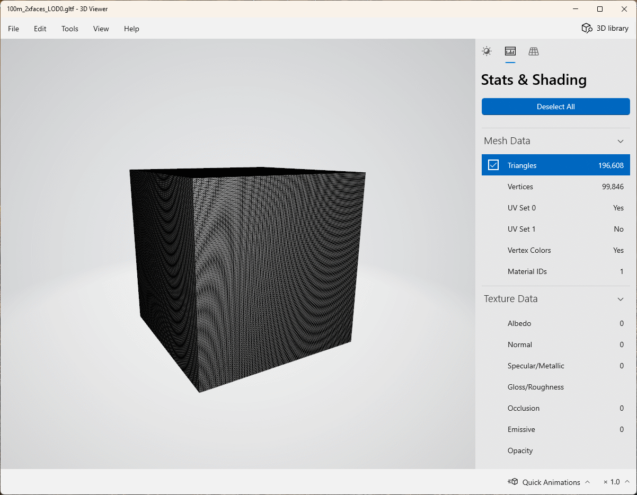Open the Help menu
The height and width of the screenshot is (495, 637).
click(x=131, y=29)
